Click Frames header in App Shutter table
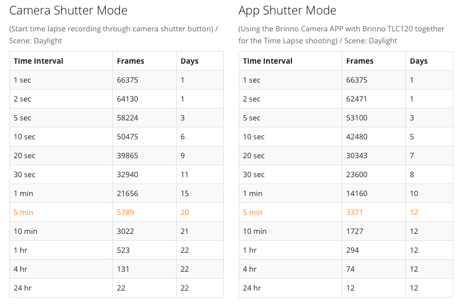The image size is (466, 306). coord(360,61)
